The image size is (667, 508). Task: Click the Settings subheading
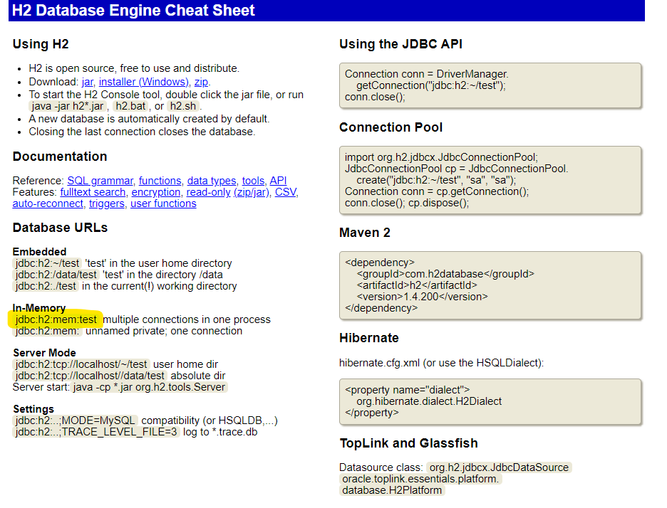coord(33,409)
